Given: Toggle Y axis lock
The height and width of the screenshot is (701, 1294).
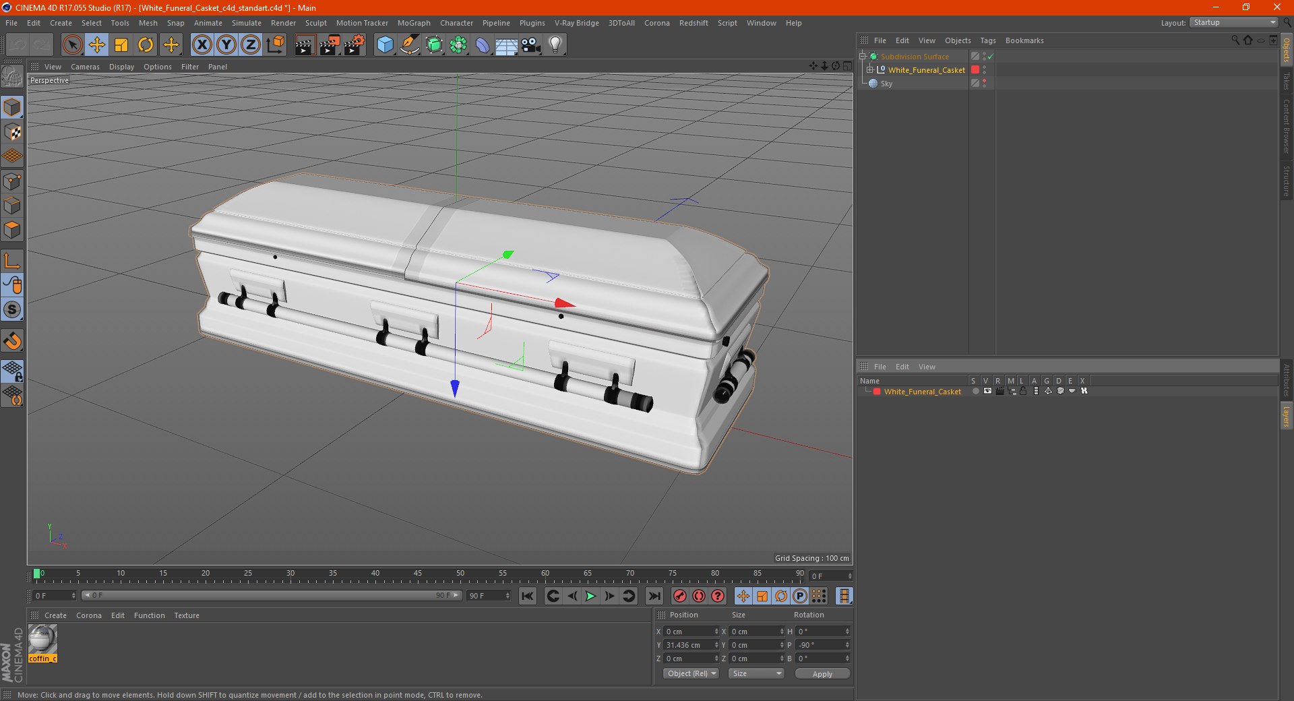Looking at the screenshot, I should click(x=226, y=45).
